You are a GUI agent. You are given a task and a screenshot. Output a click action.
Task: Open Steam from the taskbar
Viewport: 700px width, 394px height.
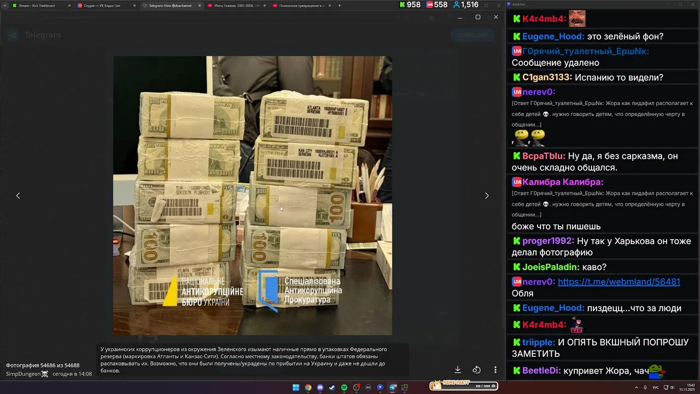pos(332,387)
